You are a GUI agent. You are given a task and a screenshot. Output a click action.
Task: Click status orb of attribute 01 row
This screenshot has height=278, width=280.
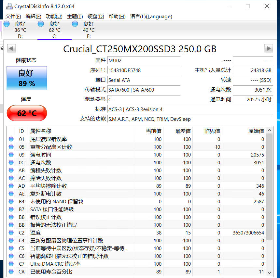[x=11, y=139]
